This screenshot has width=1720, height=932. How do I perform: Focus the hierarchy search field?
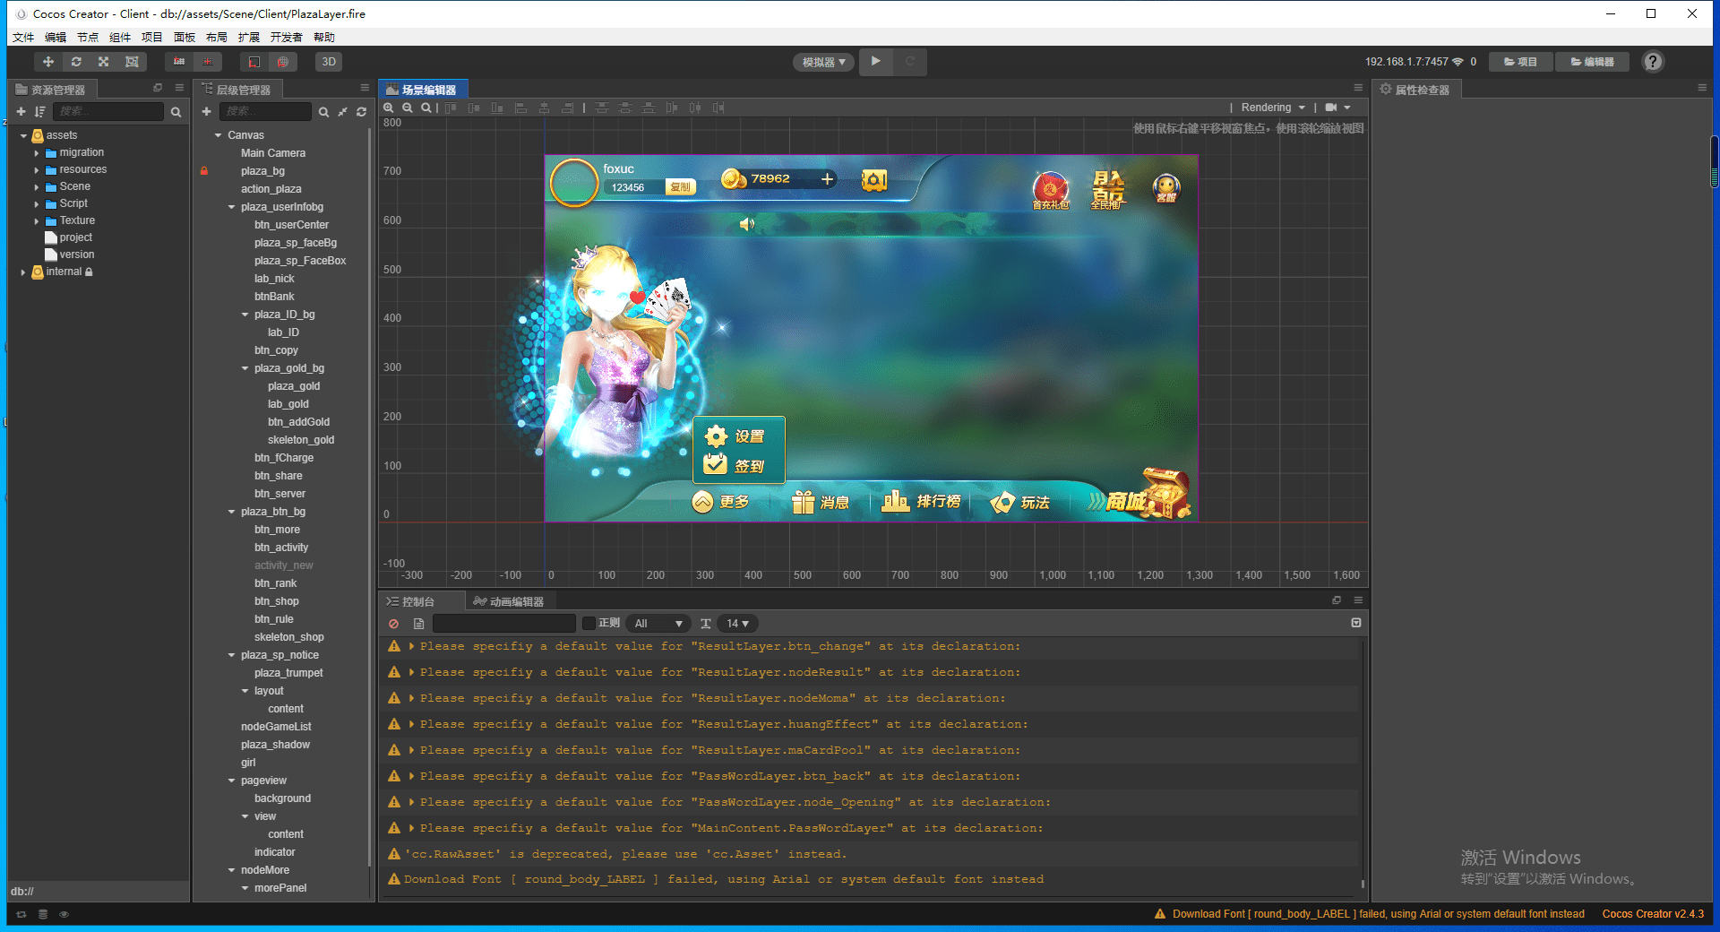pyautogui.click(x=265, y=112)
